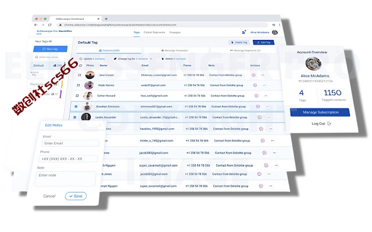Tick the checkbox for Esther Howard
The height and width of the screenshot is (232, 372).
pyautogui.click(x=77, y=96)
